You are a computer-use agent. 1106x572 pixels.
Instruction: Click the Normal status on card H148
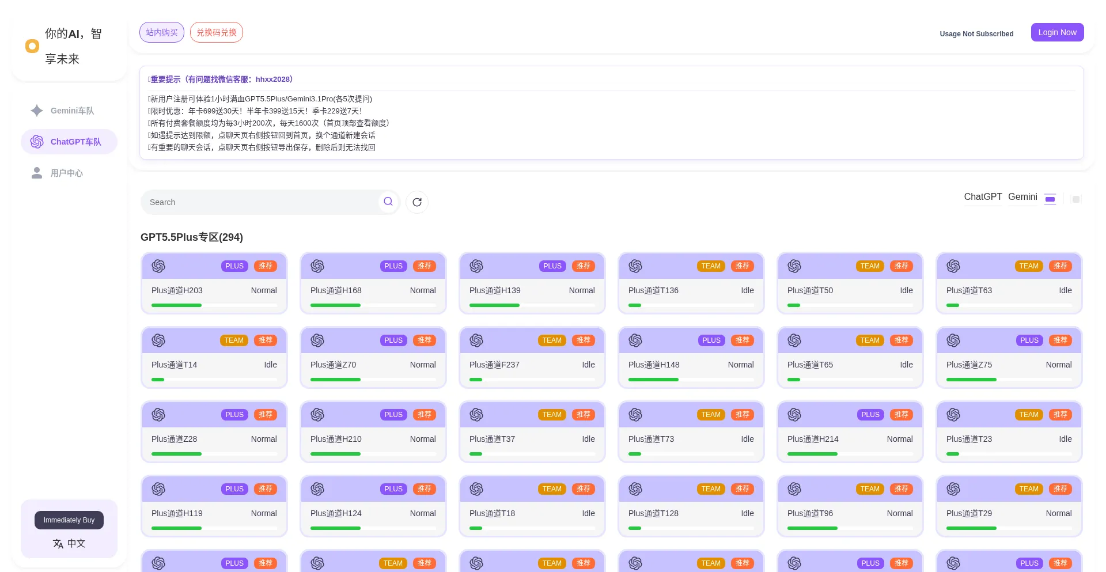[741, 365]
